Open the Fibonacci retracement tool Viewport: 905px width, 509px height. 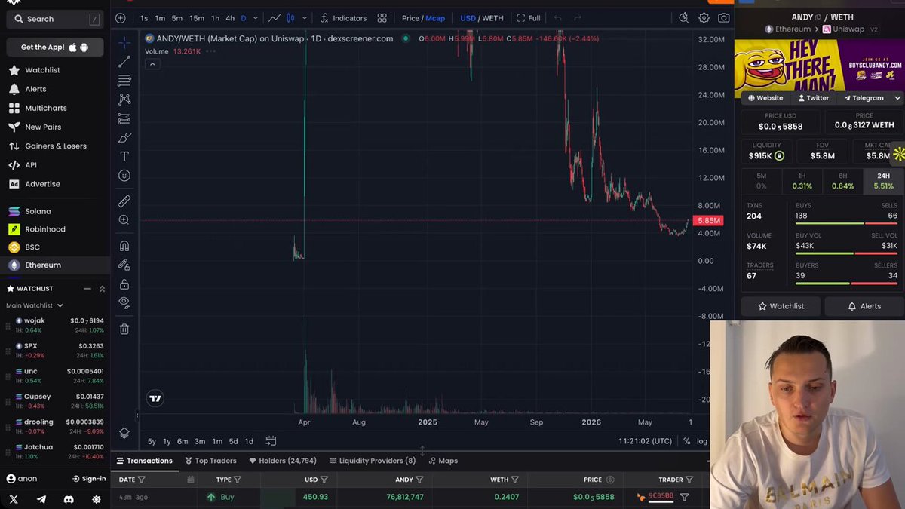[124, 80]
